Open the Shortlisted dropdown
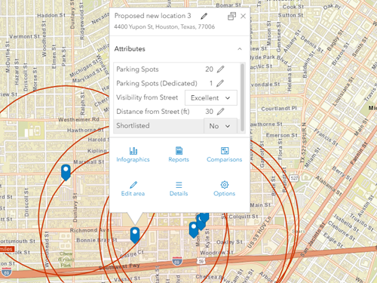 220,126
